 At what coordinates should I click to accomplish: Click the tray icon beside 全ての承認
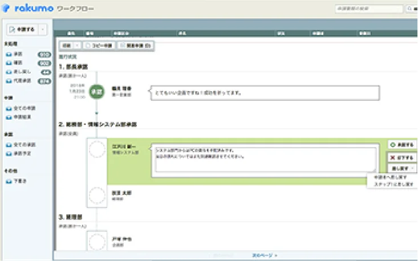[9, 145]
